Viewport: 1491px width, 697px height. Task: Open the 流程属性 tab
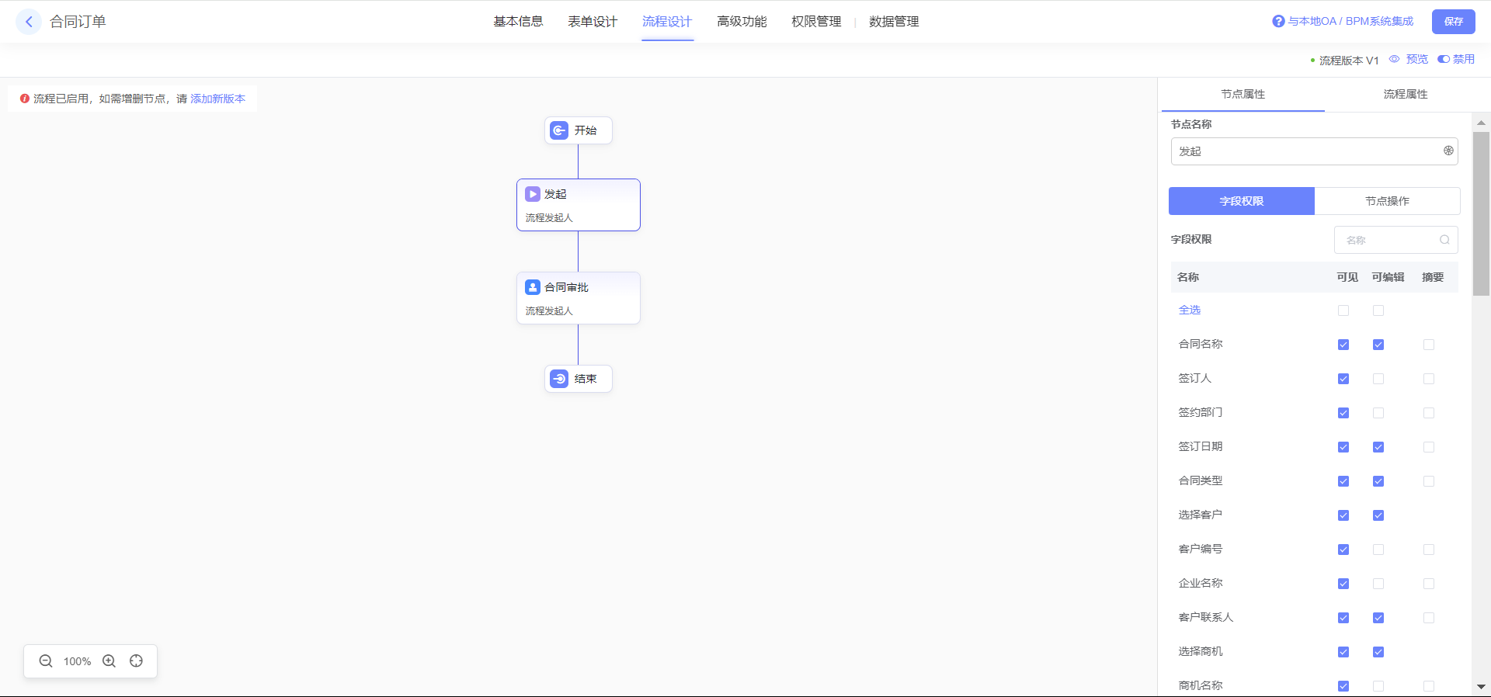pyautogui.click(x=1405, y=94)
